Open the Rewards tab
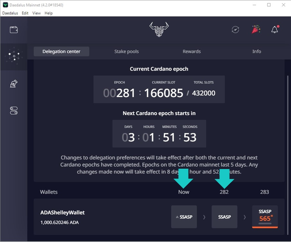291x242 pixels. click(x=192, y=51)
